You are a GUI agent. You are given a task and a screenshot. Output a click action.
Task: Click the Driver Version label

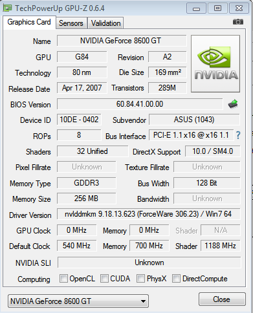[30, 215]
